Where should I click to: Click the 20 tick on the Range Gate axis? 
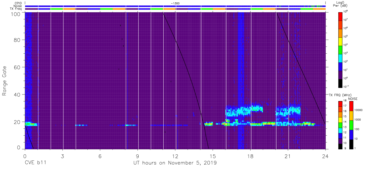pos(18,122)
